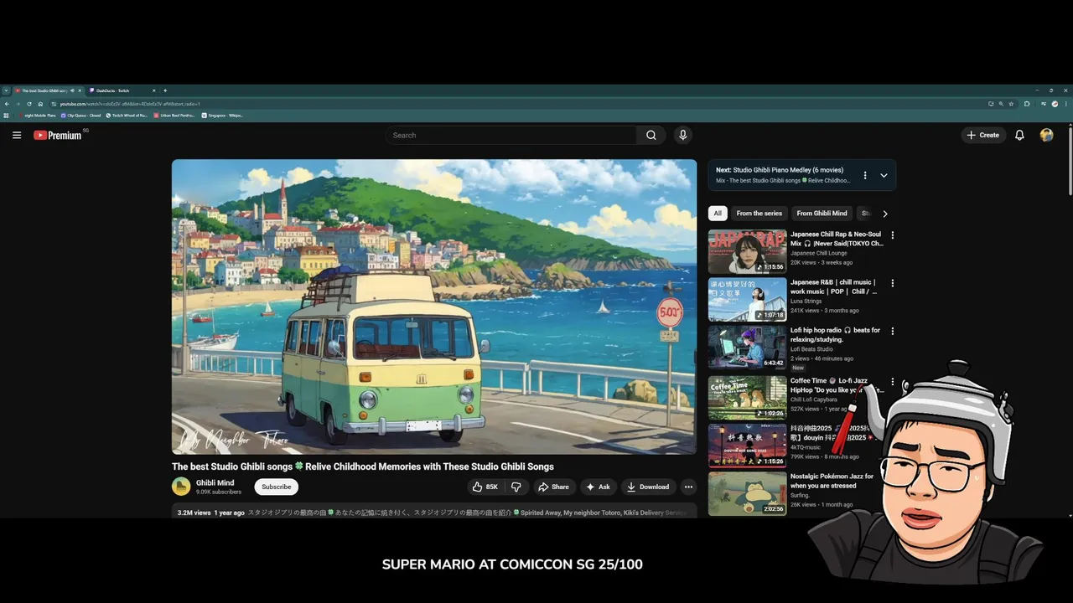This screenshot has height=603, width=1073.
Task: Subscribe to Ghibli Mind channel
Action: click(276, 487)
